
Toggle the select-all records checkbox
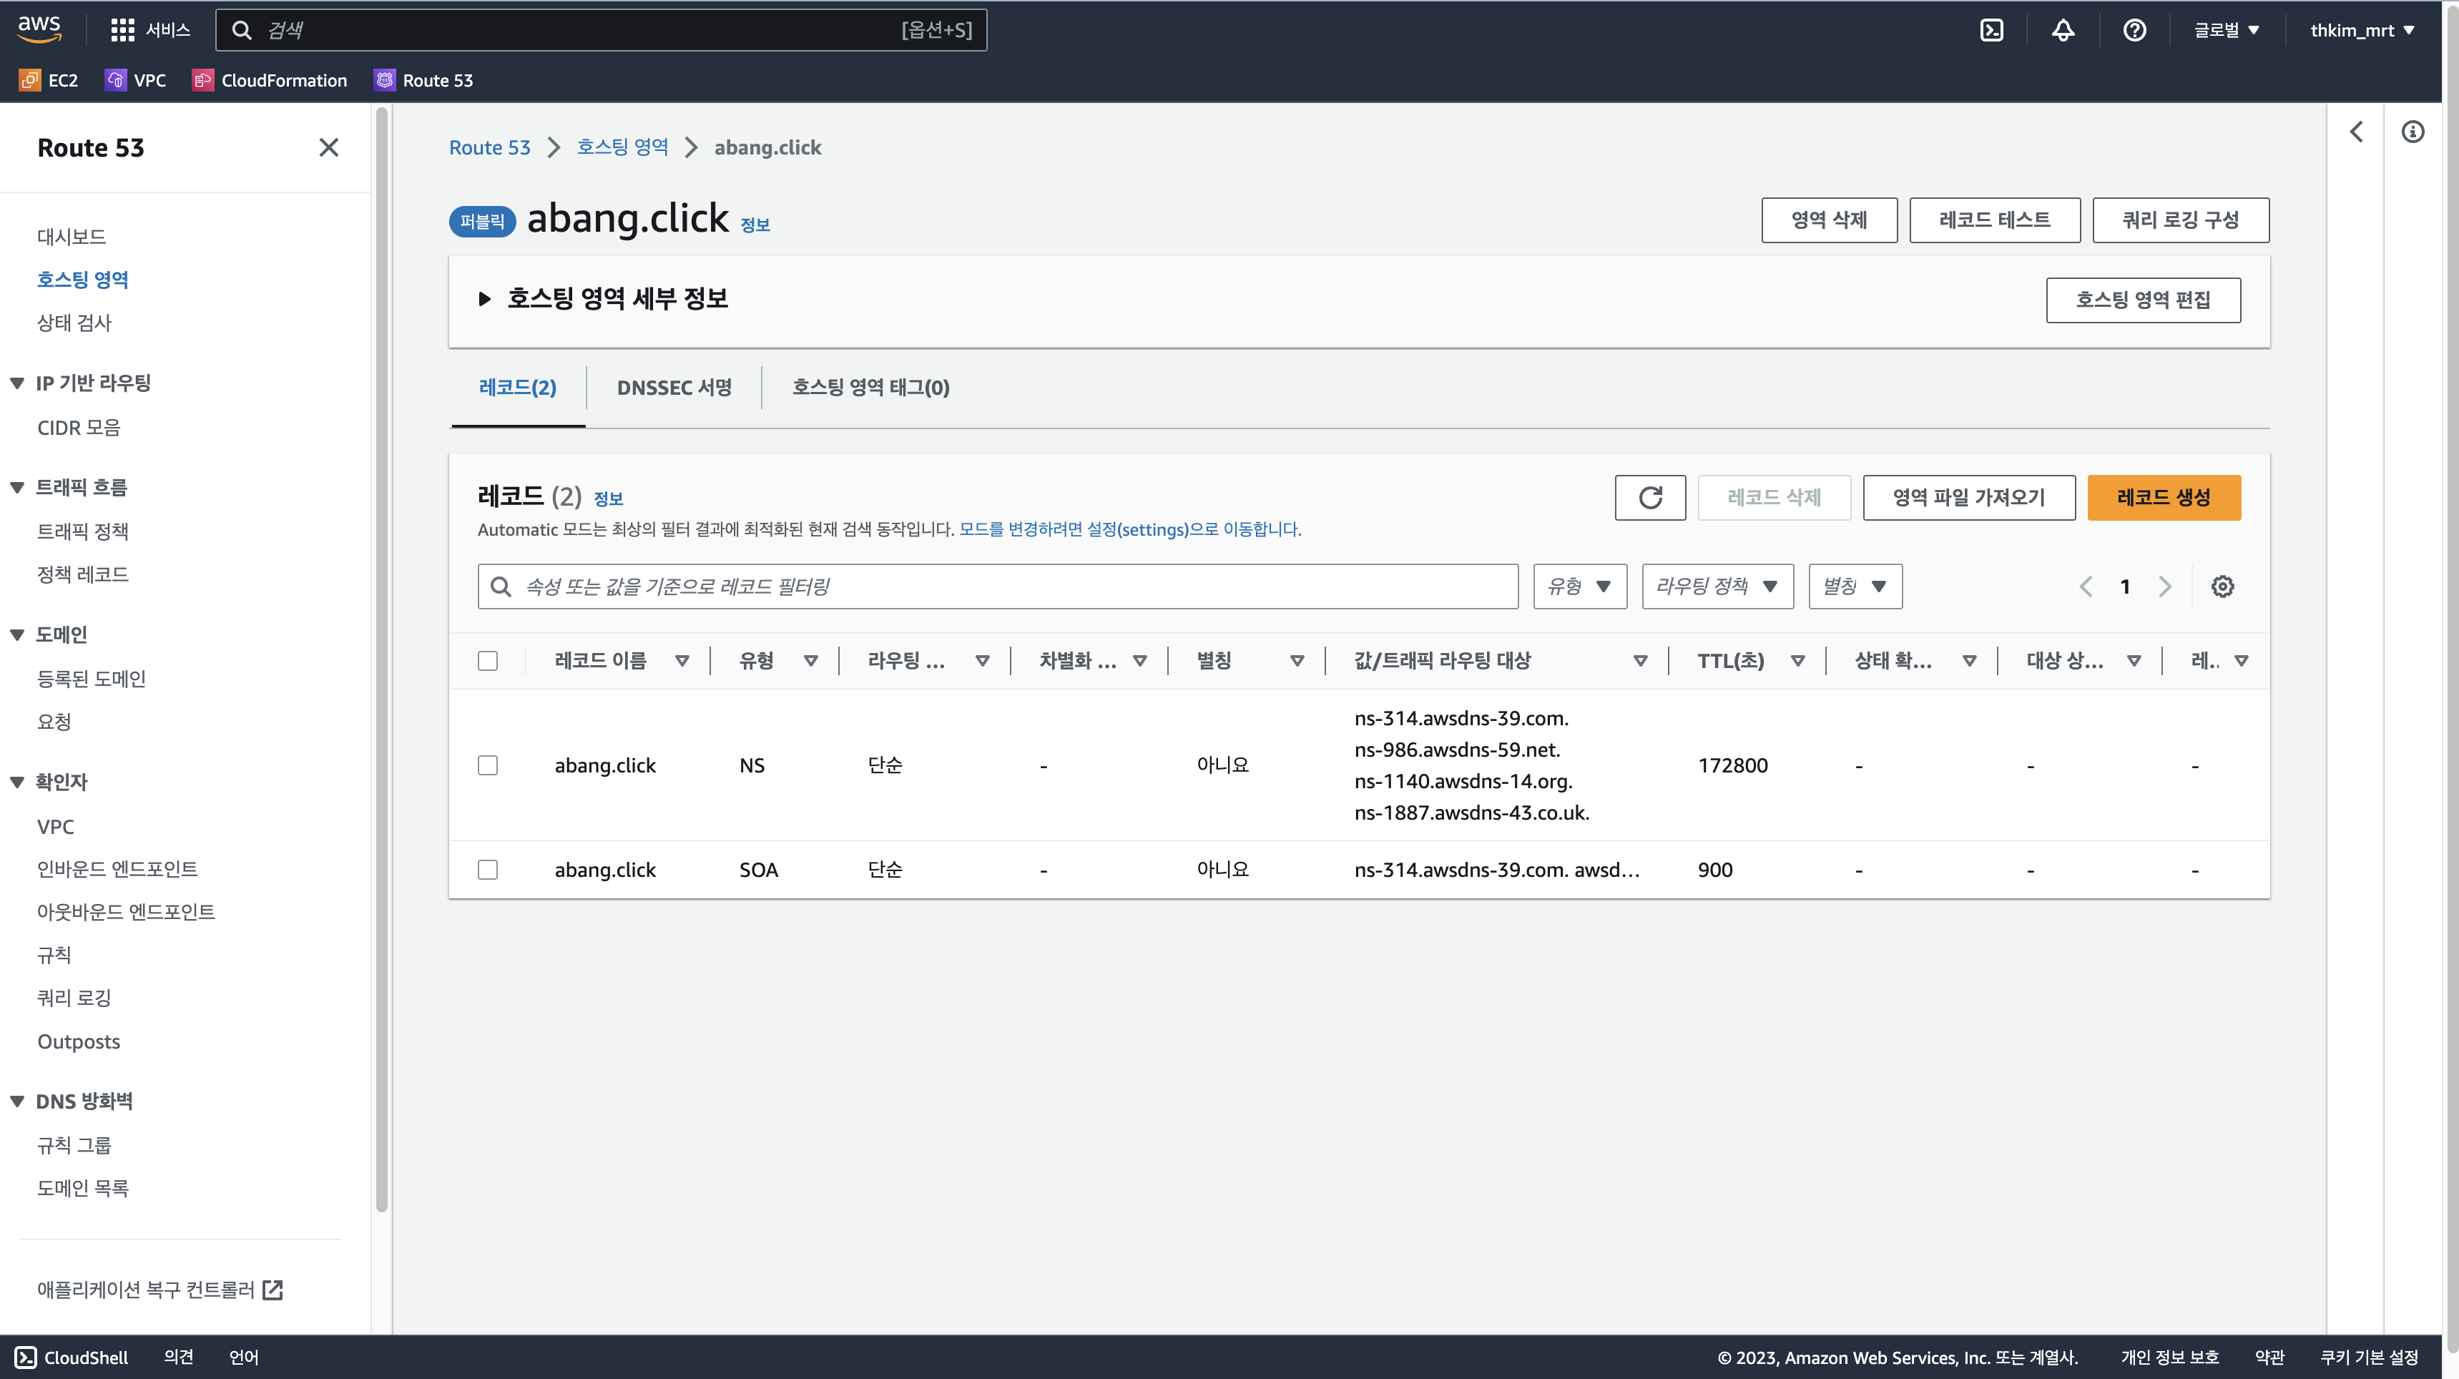[x=488, y=660]
